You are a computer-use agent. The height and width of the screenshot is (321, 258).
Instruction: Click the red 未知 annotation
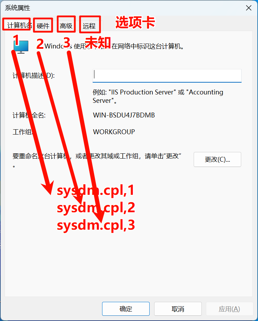click(x=98, y=43)
